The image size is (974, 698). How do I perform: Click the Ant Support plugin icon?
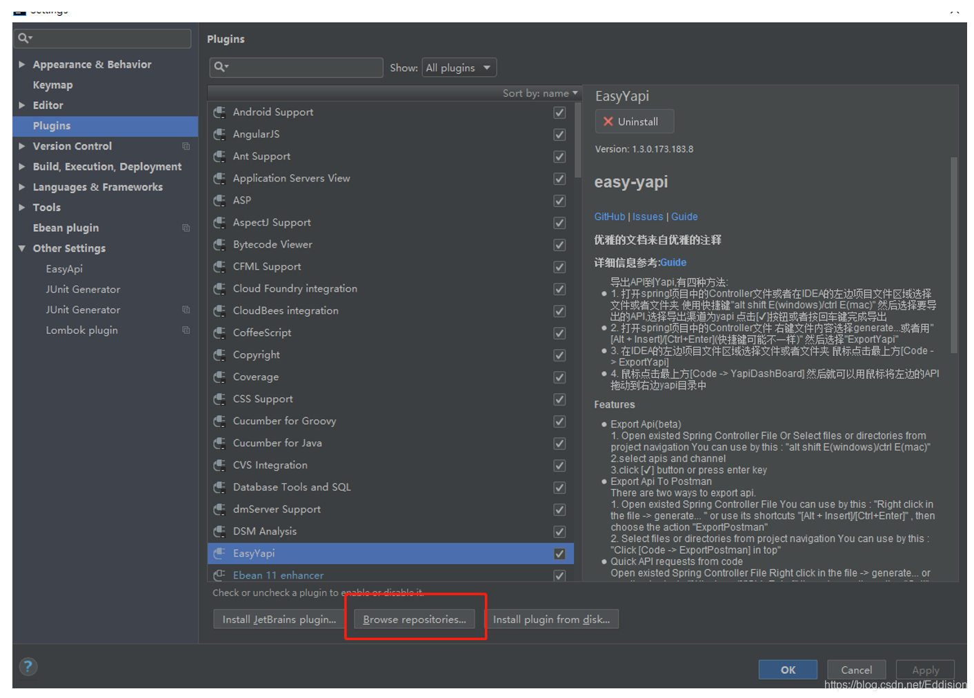pyautogui.click(x=219, y=156)
